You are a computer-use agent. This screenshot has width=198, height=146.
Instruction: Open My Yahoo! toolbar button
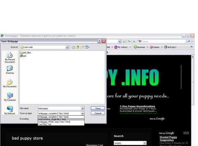point(121,47)
